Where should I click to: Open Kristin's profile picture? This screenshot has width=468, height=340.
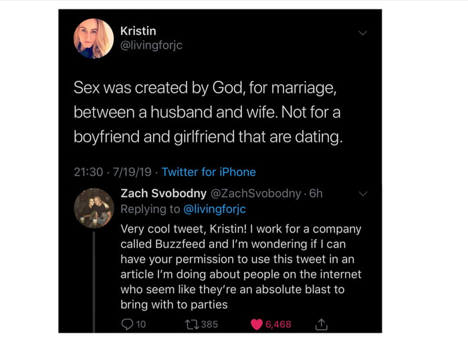point(94,38)
